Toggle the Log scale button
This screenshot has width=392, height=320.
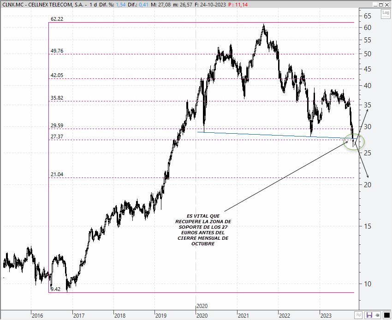click(386, 14)
